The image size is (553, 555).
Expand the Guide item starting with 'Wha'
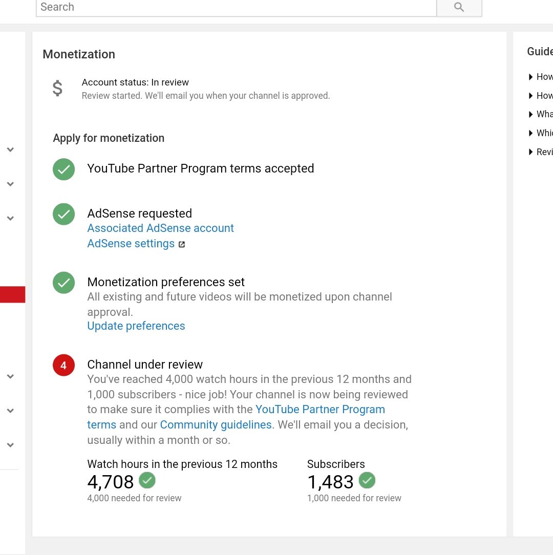[x=540, y=114]
